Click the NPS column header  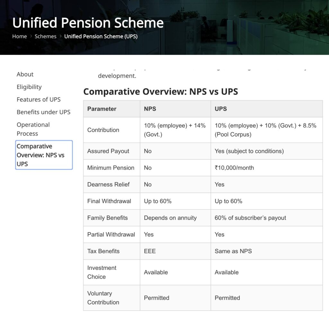click(150, 109)
